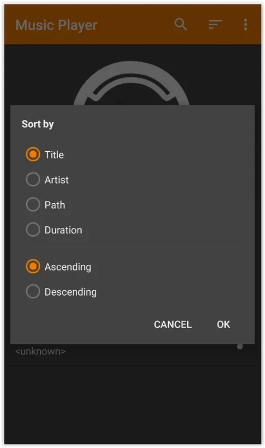Select the Title radio button

coord(33,155)
